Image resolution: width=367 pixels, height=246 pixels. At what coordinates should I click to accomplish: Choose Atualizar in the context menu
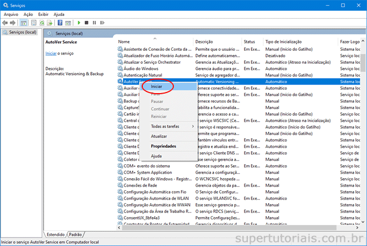pyautogui.click(x=159, y=136)
